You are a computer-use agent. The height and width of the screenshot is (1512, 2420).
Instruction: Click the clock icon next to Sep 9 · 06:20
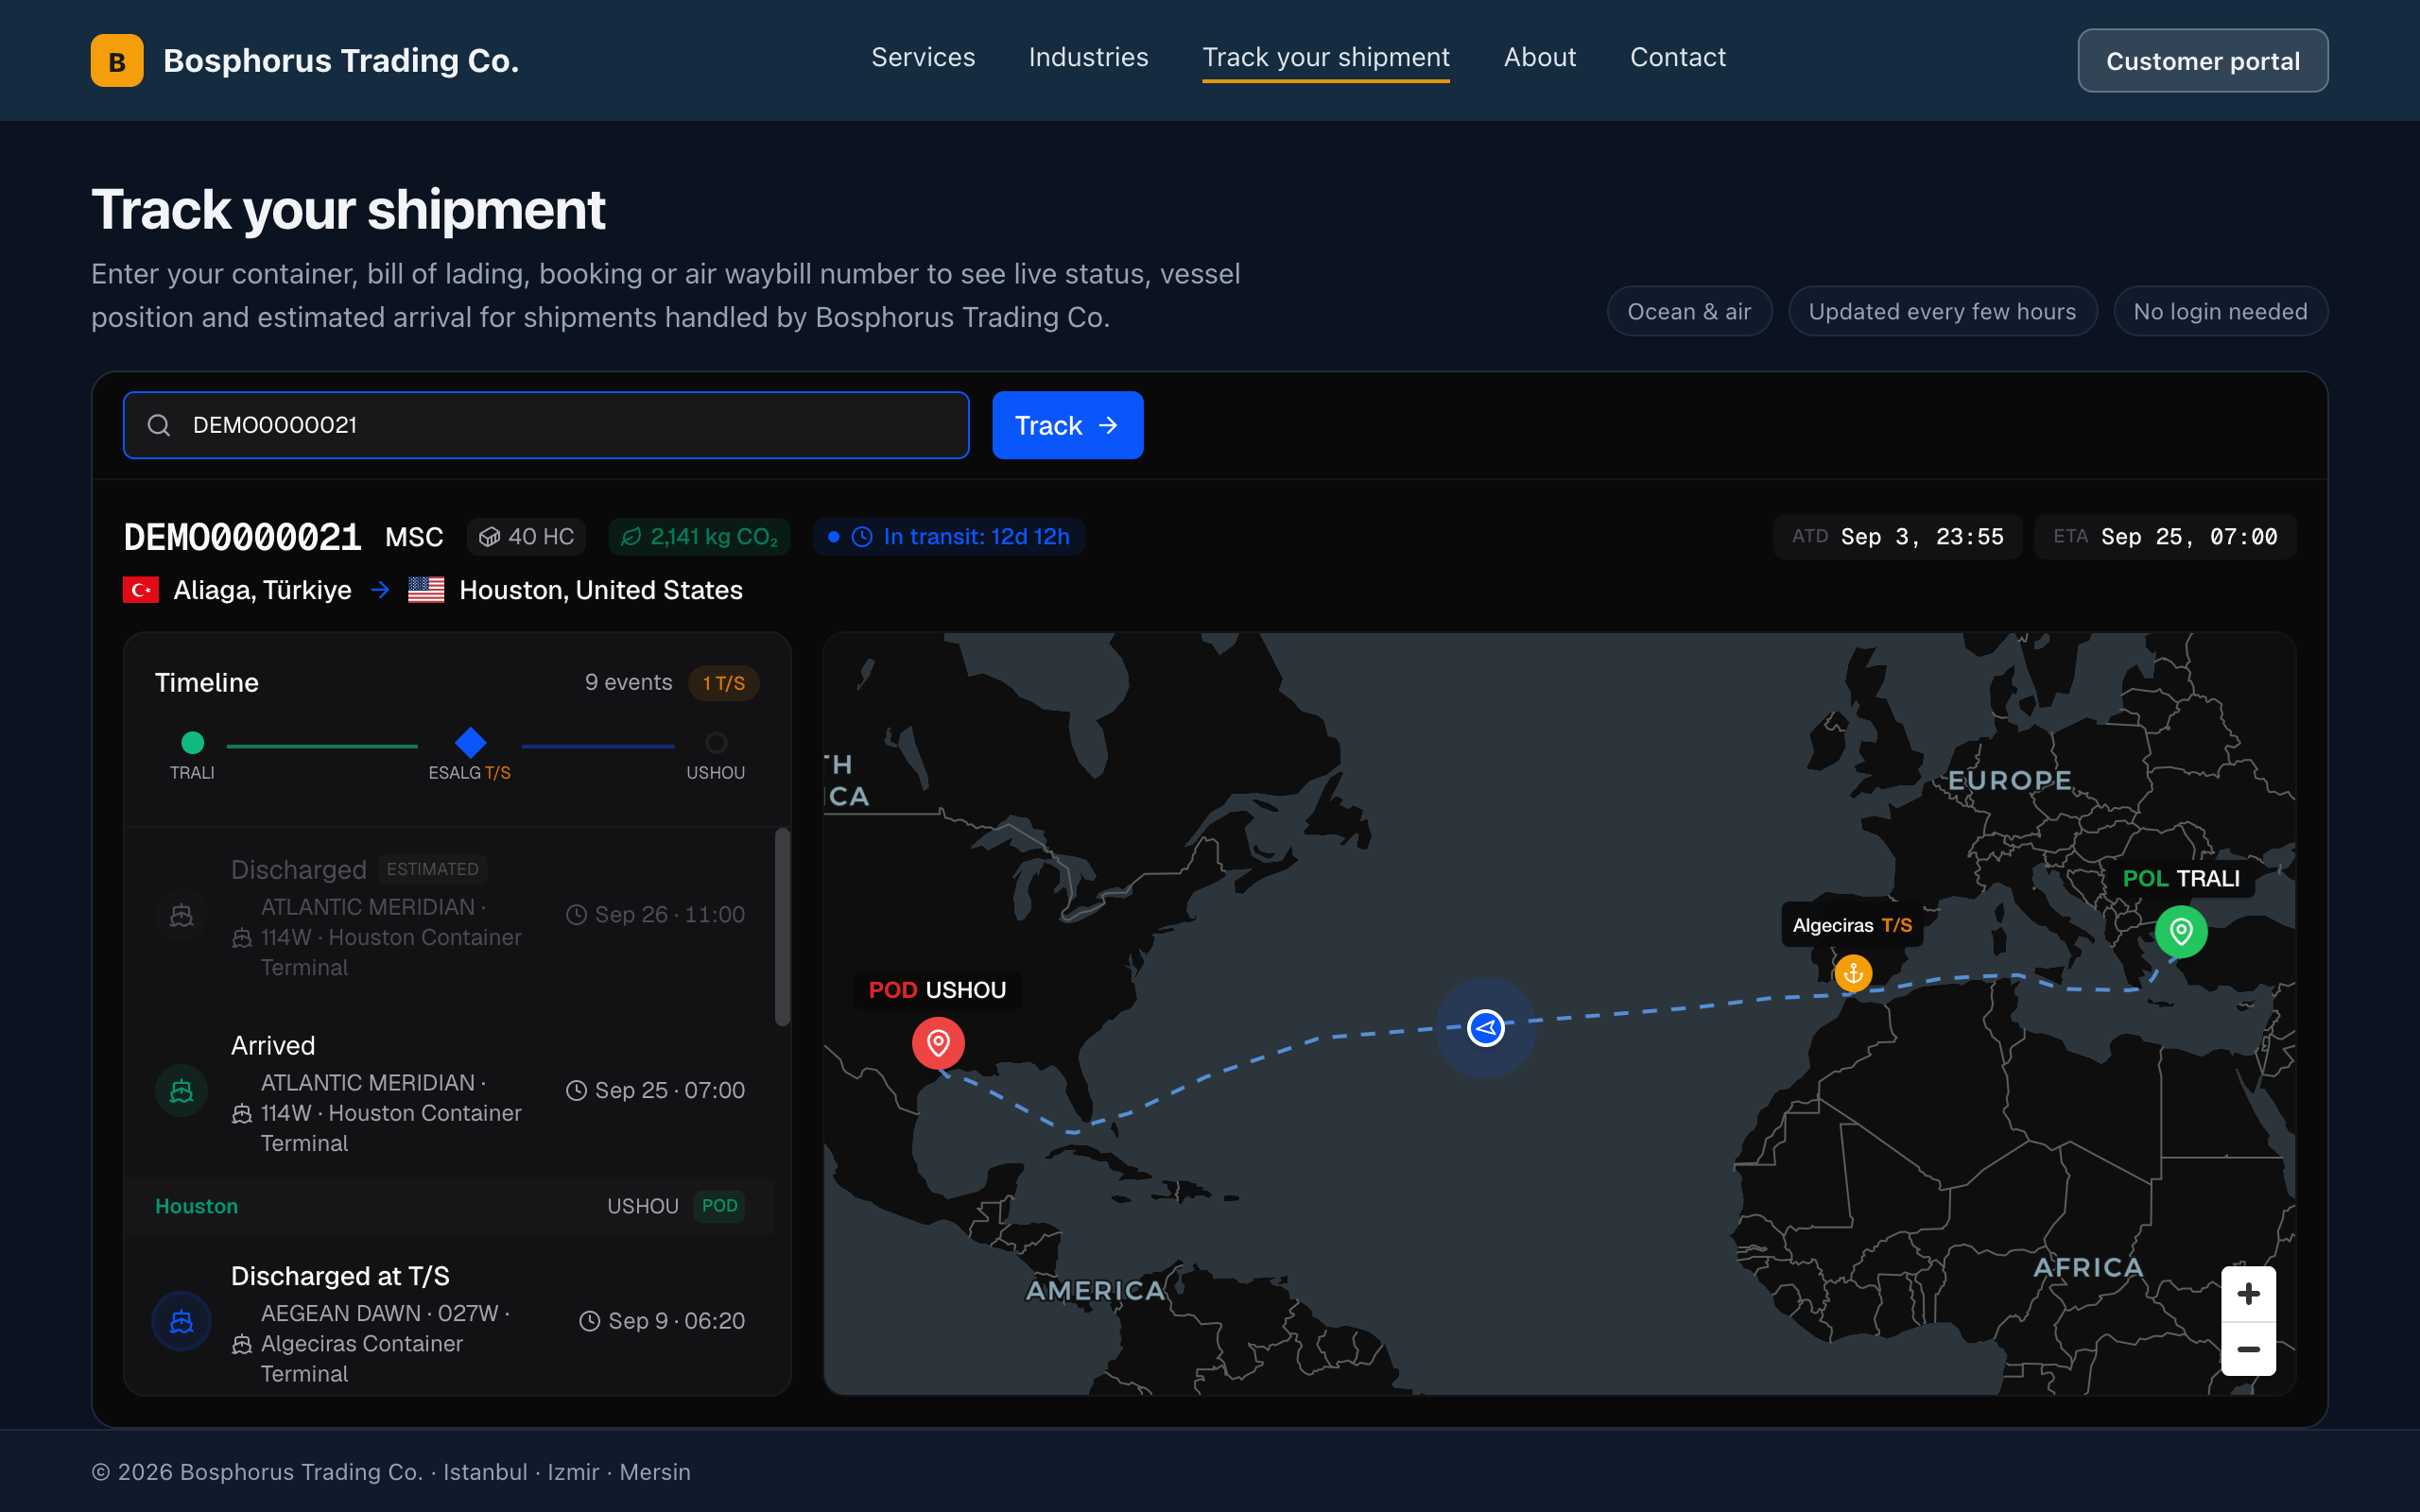(590, 1321)
